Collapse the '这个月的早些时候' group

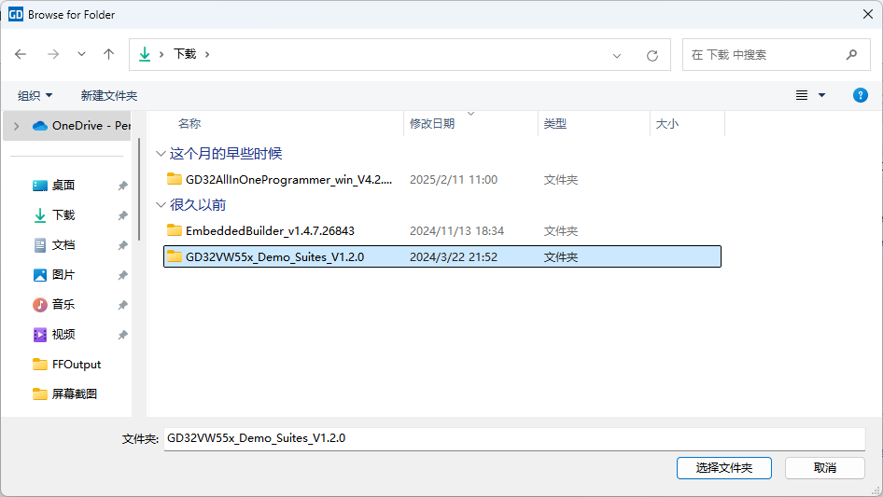pos(160,154)
